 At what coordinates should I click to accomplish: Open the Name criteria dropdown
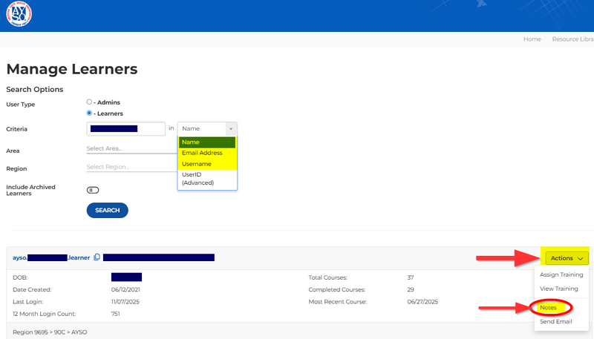pos(206,128)
